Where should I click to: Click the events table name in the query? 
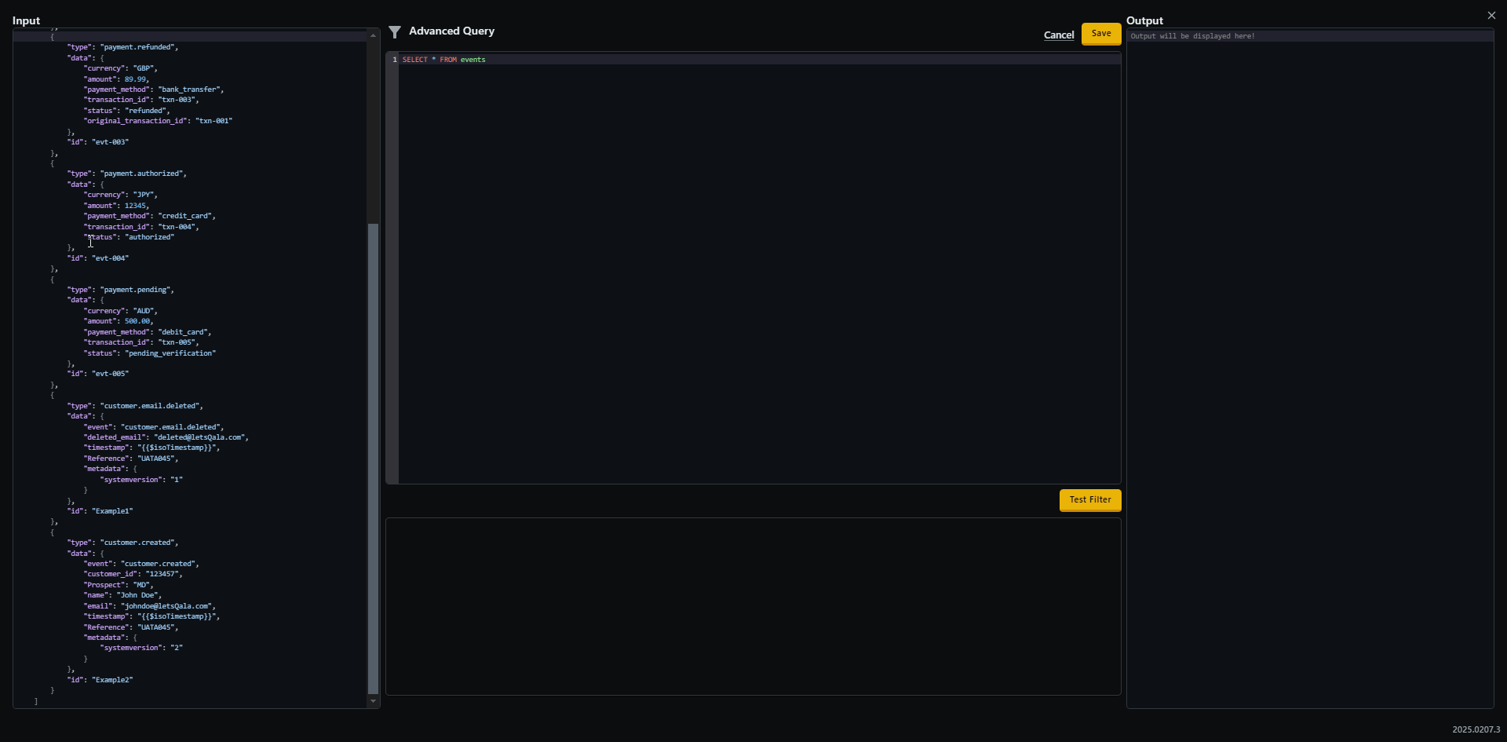(x=473, y=59)
